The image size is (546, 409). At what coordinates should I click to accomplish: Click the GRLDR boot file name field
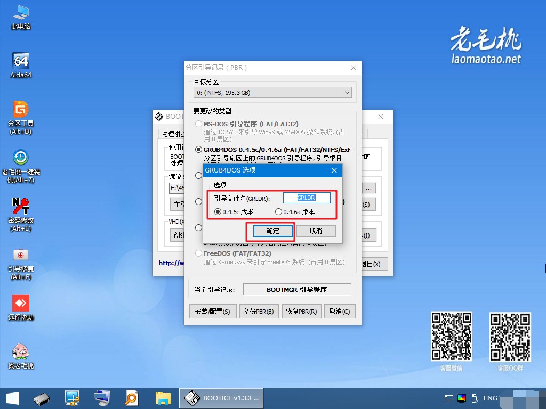point(307,198)
